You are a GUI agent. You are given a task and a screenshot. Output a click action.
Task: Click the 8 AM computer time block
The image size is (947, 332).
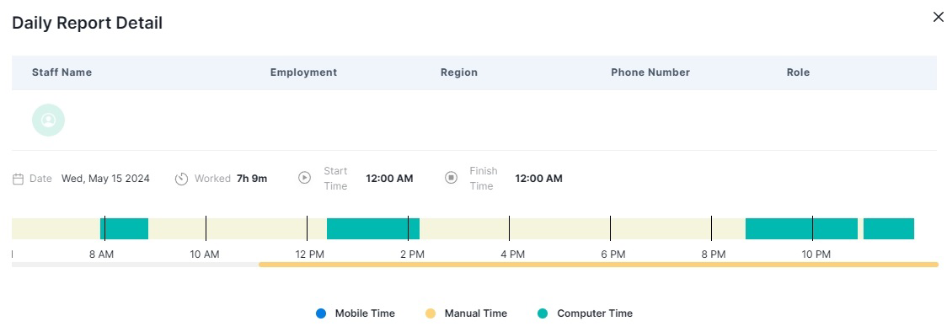125,229
